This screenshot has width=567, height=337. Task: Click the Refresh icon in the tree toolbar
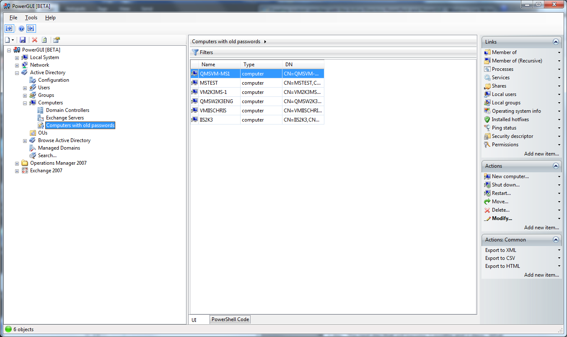pyautogui.click(x=44, y=40)
